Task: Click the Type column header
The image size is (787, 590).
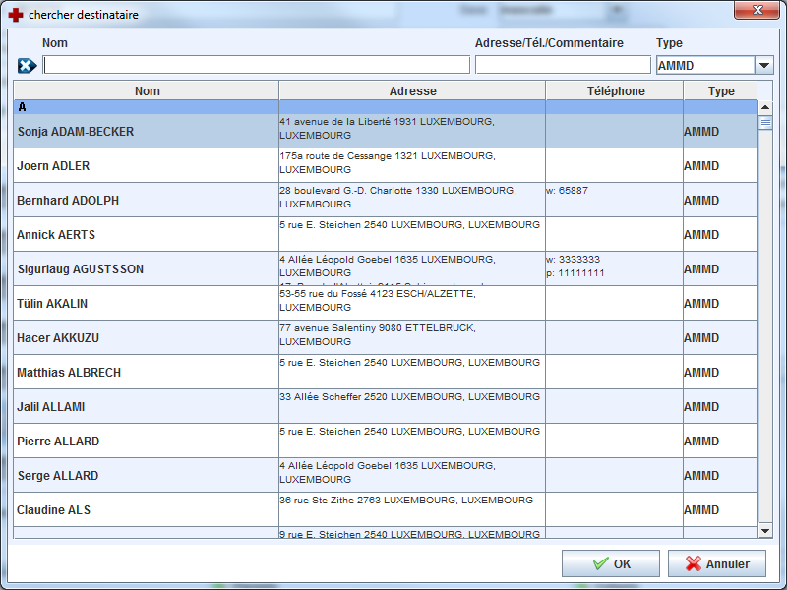Action: pos(721,90)
